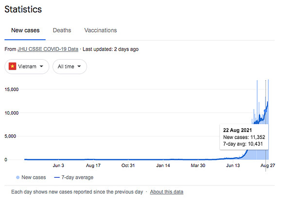Click the 7-day average legend line
The image size is (282, 201).
[57, 178]
